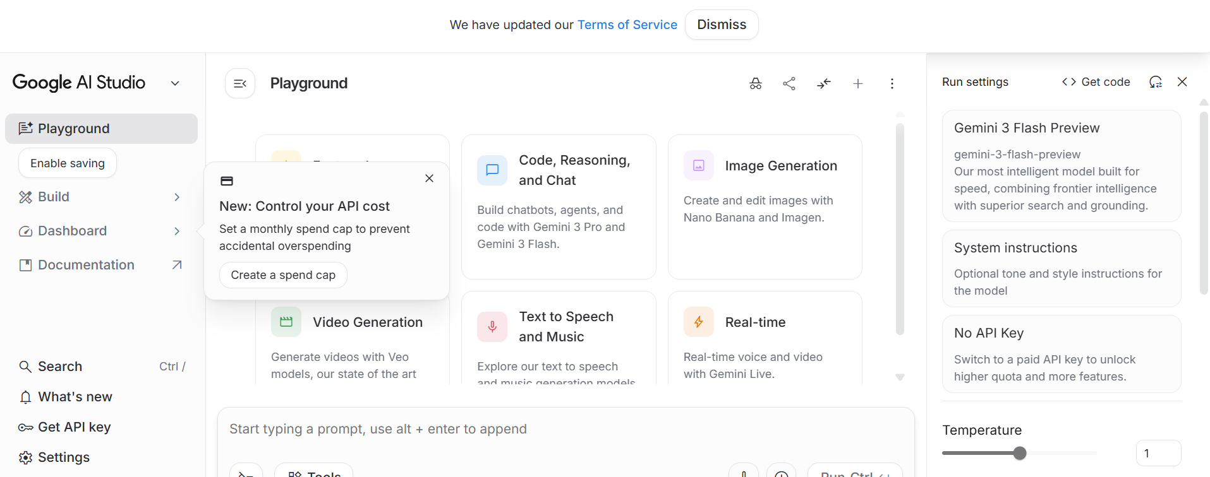This screenshot has height=477, width=1210.
Task: Open the Video Generation card title
Action: point(368,322)
